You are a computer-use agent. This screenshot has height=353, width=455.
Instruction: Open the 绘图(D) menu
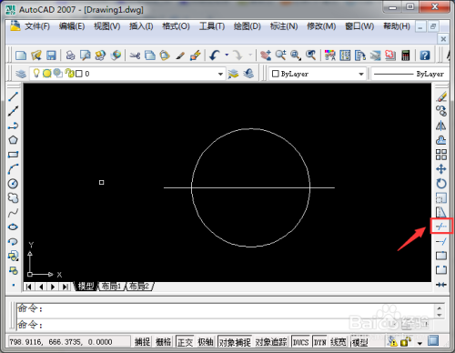pyautogui.click(x=248, y=26)
